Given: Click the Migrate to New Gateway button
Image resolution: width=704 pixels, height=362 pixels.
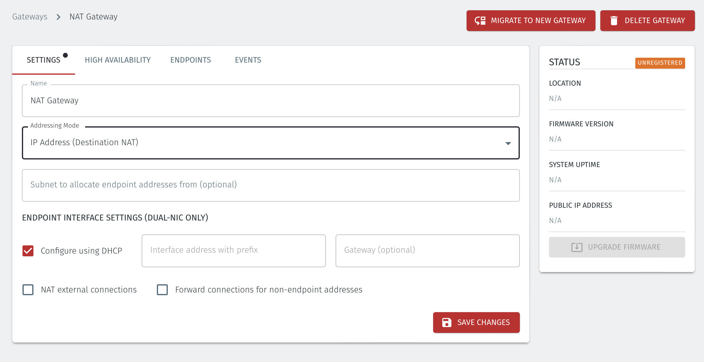Looking at the screenshot, I should (x=531, y=20).
